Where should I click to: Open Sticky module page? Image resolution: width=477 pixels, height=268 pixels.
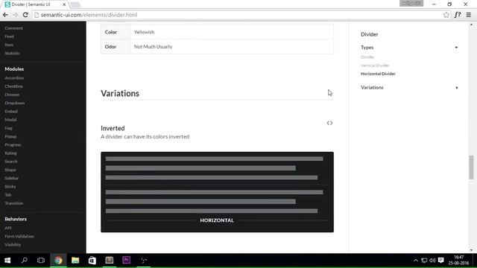click(10, 187)
